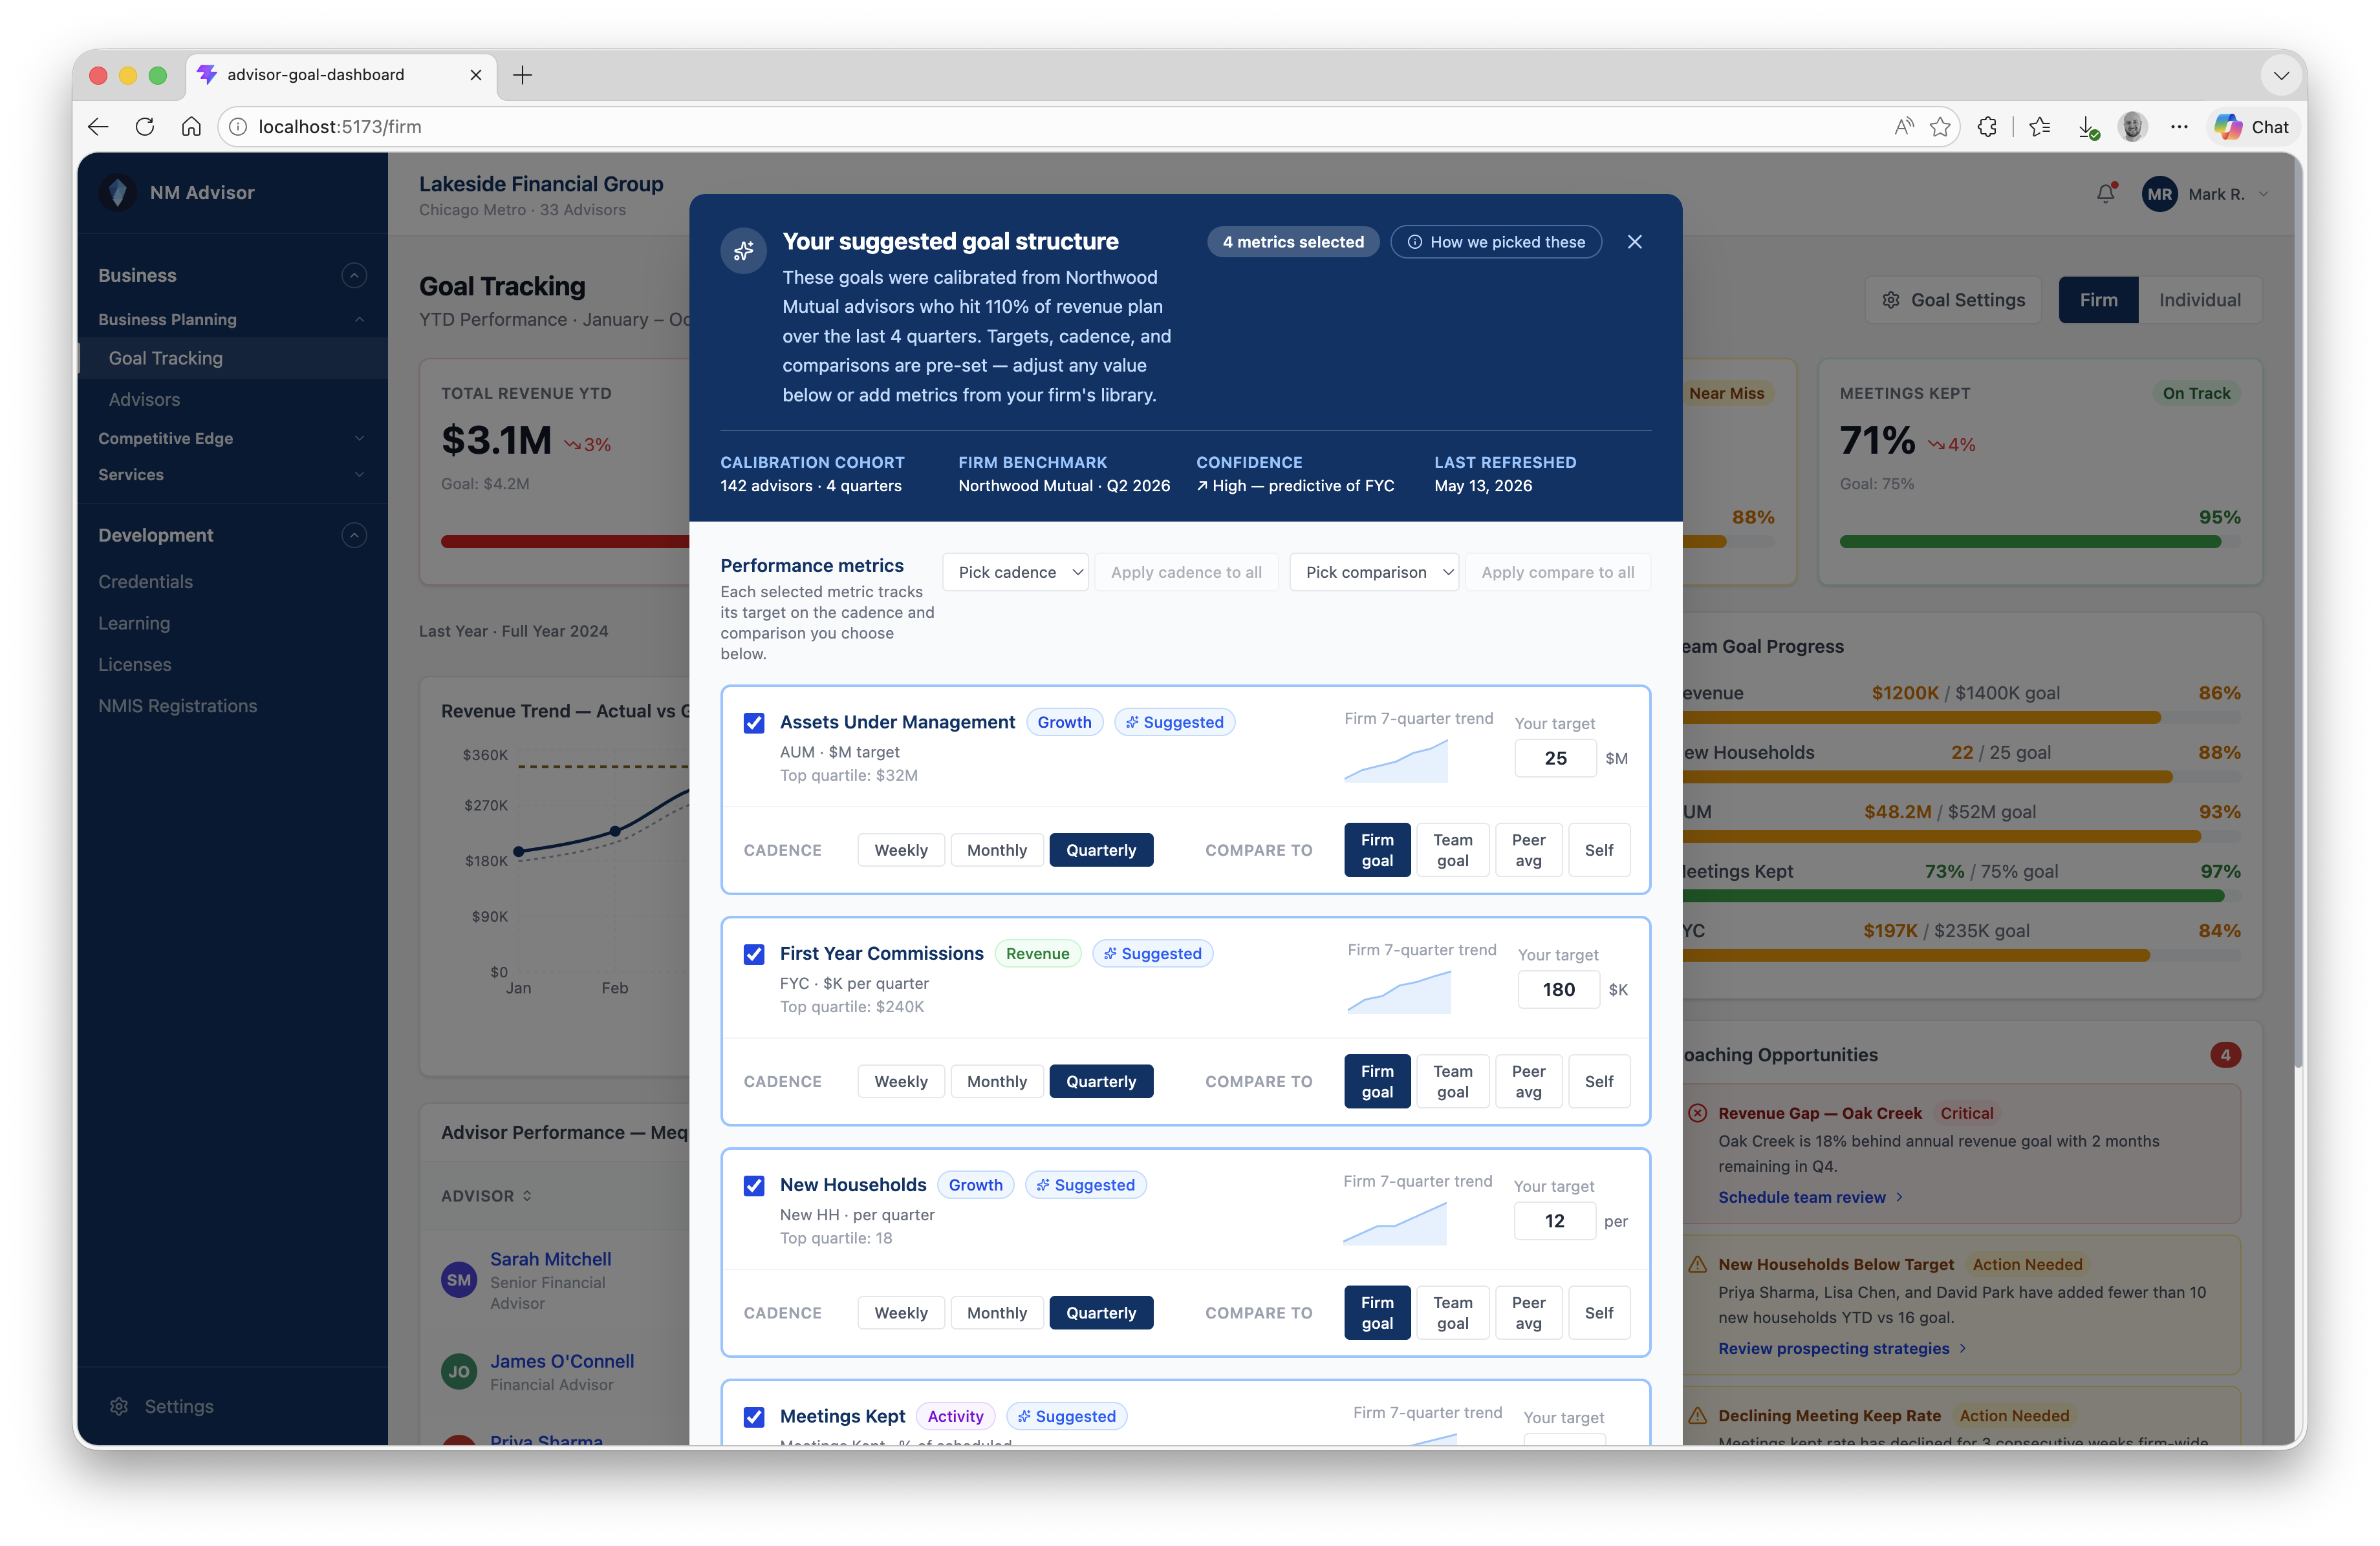
Task: Click Schedule team review link
Action: point(1810,1196)
